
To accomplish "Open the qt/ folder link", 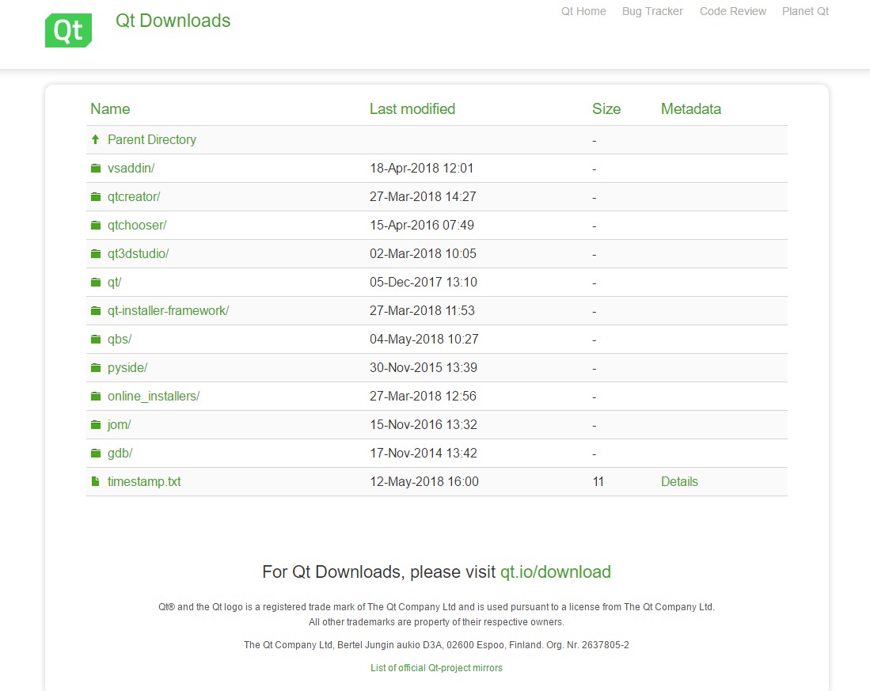I will [x=114, y=283].
